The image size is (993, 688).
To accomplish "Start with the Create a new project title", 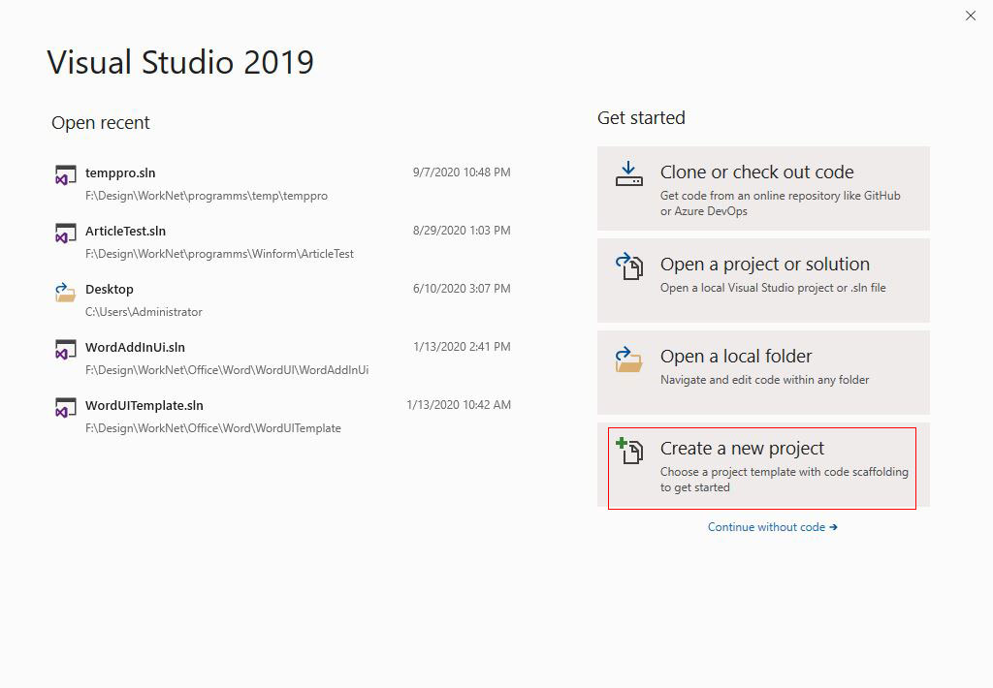I will tap(742, 448).
